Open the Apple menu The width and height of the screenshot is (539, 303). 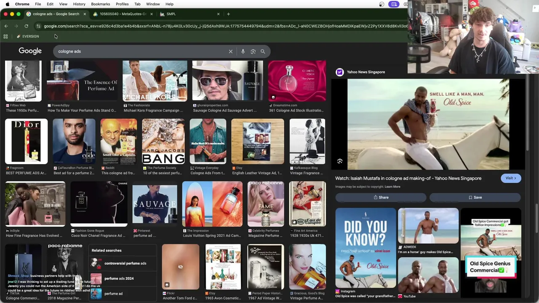[x=7, y=4]
